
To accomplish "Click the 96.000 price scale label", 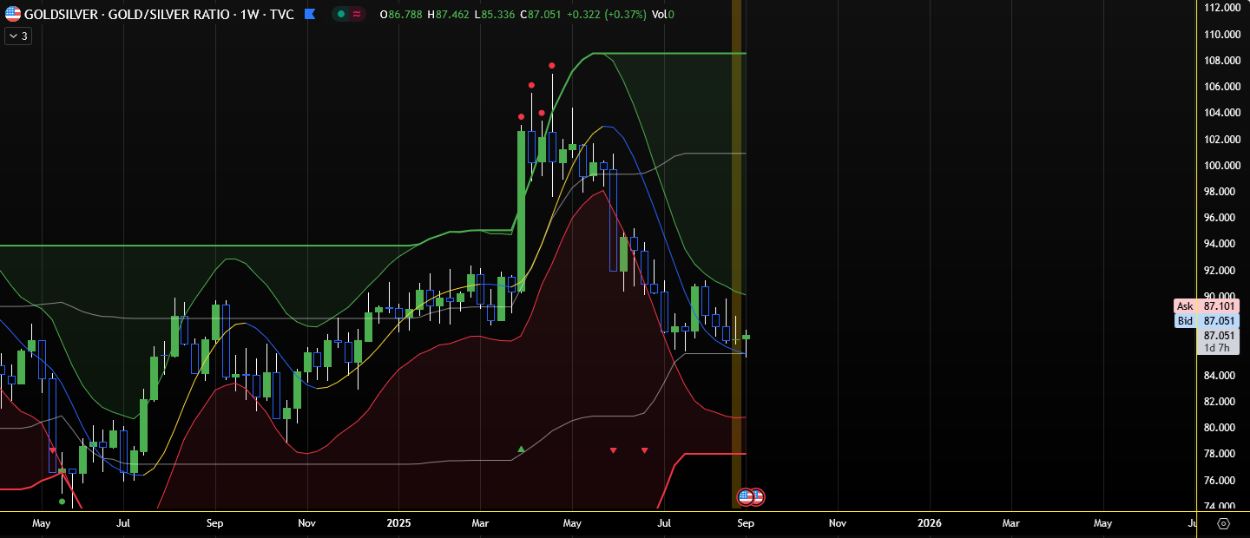I will coord(1220,218).
